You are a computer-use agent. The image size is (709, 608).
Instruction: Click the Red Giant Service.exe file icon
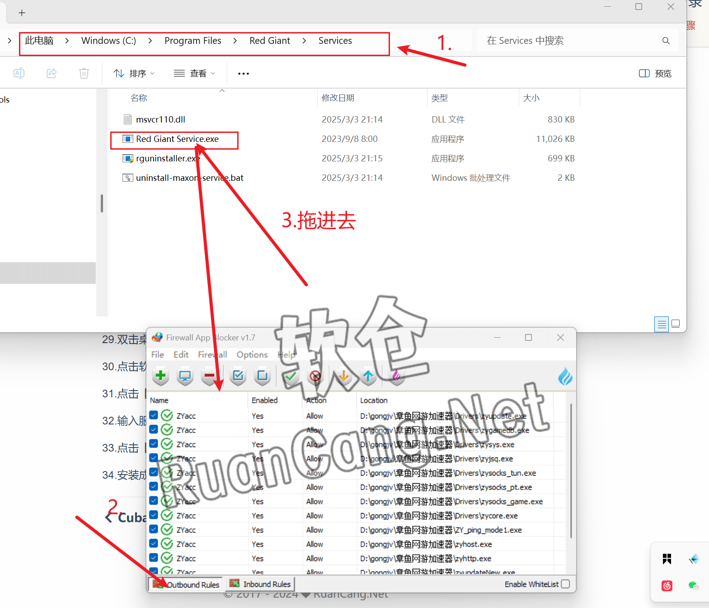pos(128,139)
